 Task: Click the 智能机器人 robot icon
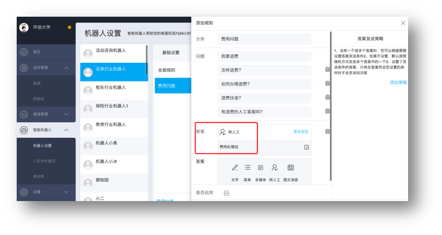pyautogui.click(x=24, y=130)
